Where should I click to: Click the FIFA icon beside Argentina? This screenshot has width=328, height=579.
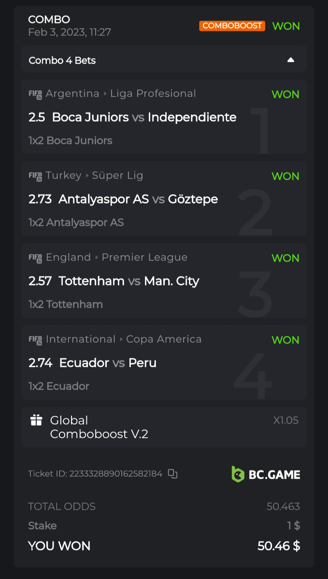(35, 94)
